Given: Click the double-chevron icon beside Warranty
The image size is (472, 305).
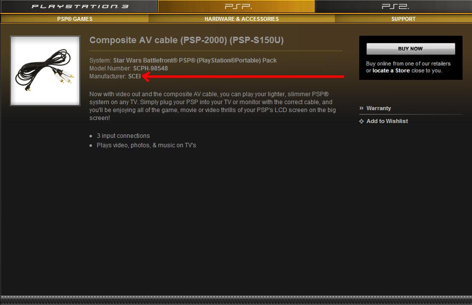Looking at the screenshot, I should (x=362, y=108).
